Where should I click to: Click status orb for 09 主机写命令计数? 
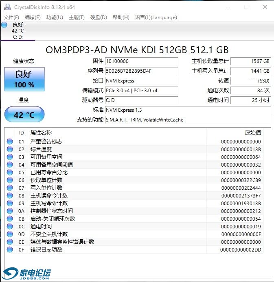pyautogui.click(x=10, y=204)
